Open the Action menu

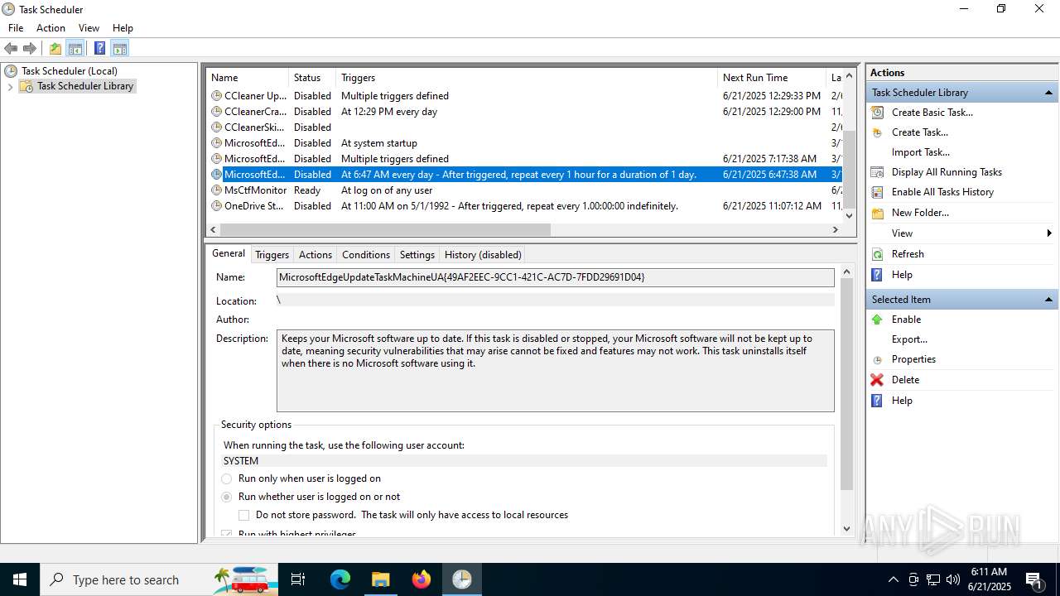[51, 28]
